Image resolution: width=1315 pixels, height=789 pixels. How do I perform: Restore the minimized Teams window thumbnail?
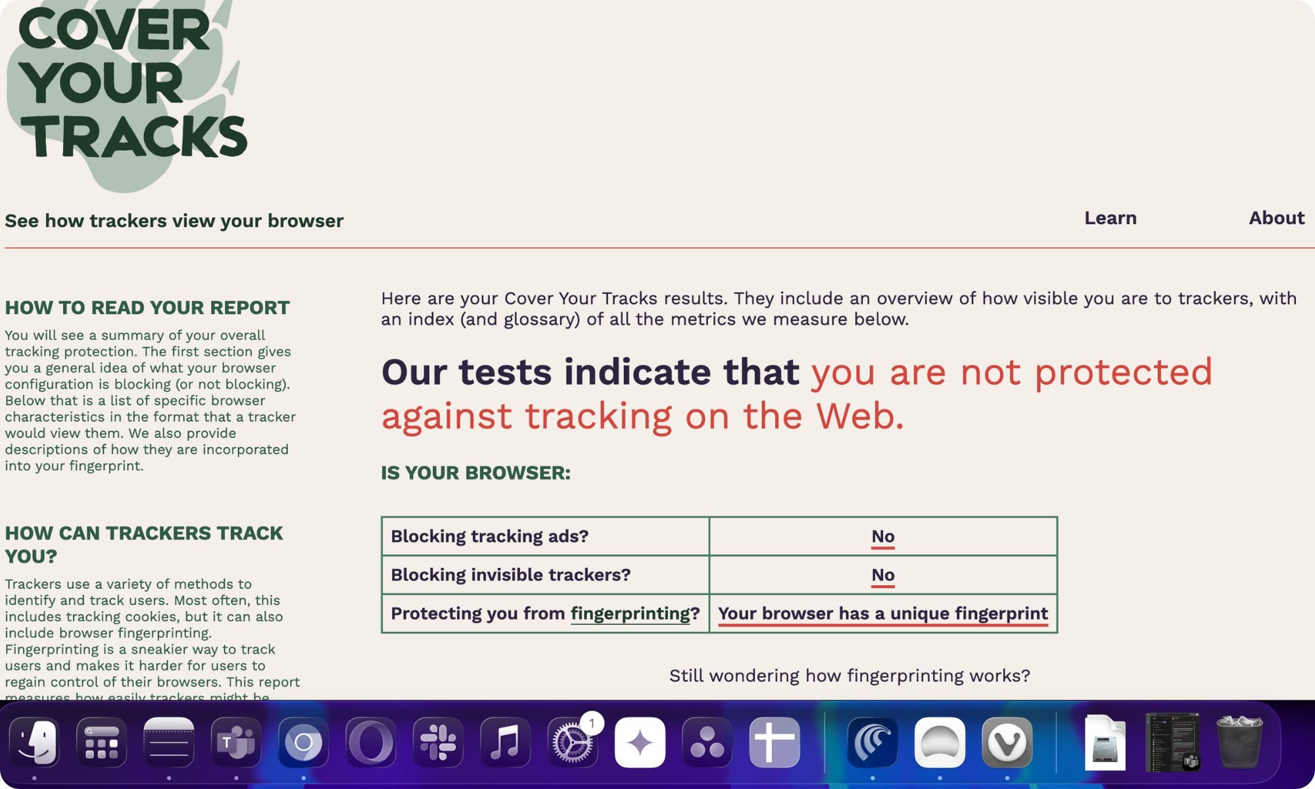pyautogui.click(x=1172, y=742)
